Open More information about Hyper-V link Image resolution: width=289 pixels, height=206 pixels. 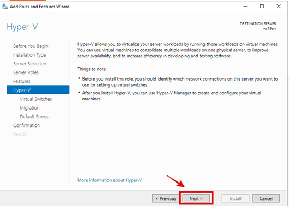[x=110, y=180]
